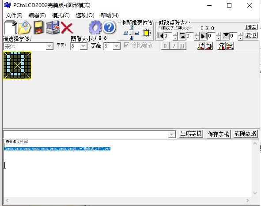Viewport: 261px width, 206px height.
Task: Shift pixels up with the up arrow
Action: [x=132, y=27]
